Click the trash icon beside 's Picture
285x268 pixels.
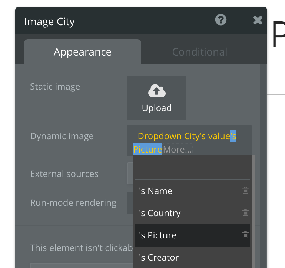(x=245, y=235)
